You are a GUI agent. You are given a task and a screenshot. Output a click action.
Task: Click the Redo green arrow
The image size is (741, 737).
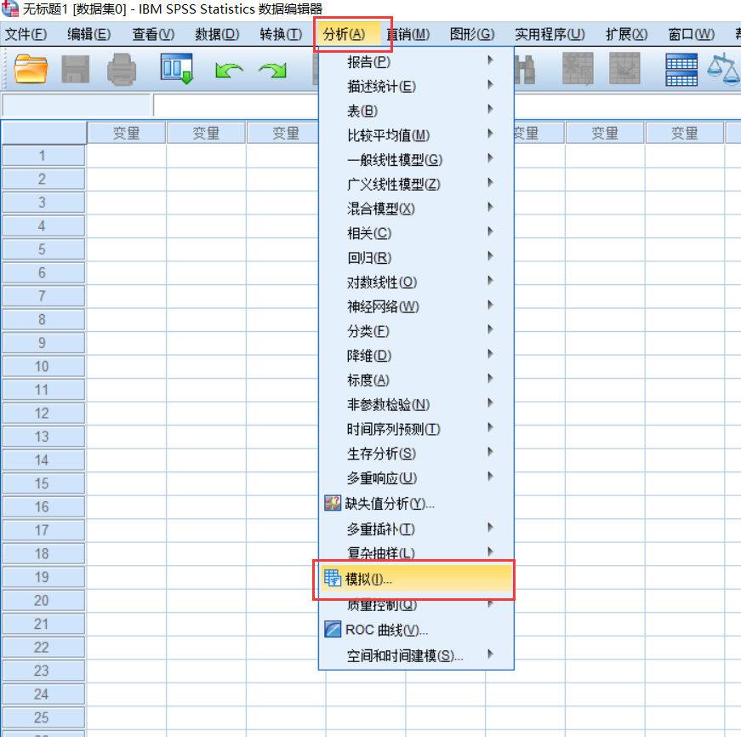[x=273, y=71]
